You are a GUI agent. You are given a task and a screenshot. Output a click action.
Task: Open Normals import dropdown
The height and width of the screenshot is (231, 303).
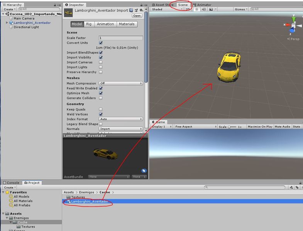[x=121, y=129]
